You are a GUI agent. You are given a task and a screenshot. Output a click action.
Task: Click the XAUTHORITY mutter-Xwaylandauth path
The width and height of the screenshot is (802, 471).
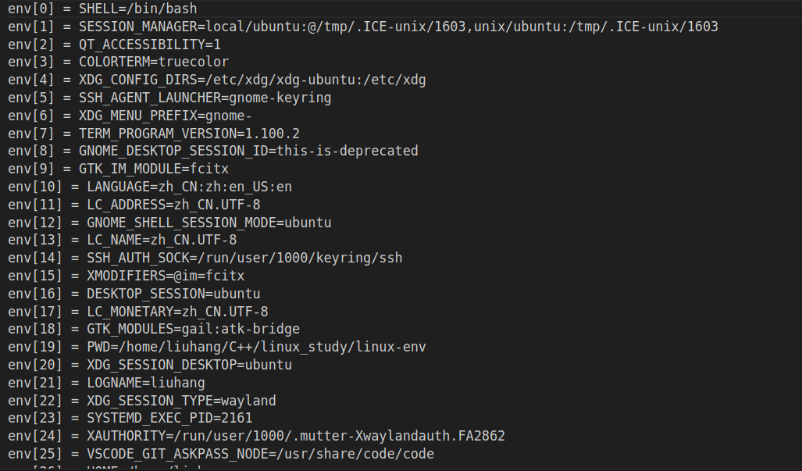[x=340, y=436]
